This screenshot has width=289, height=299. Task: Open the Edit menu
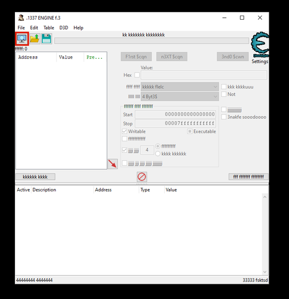coord(34,28)
